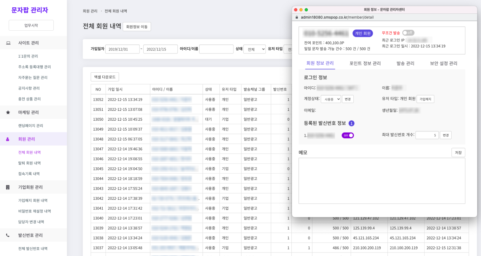Expand the 발신번호 관리 sidebar section
Screen dimensions: 481x256
[x=33, y=235]
